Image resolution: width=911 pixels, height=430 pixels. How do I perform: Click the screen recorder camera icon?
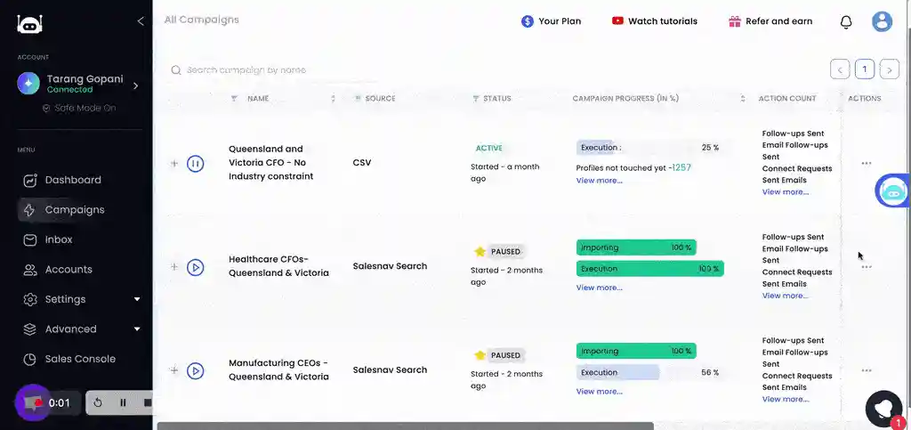click(33, 402)
